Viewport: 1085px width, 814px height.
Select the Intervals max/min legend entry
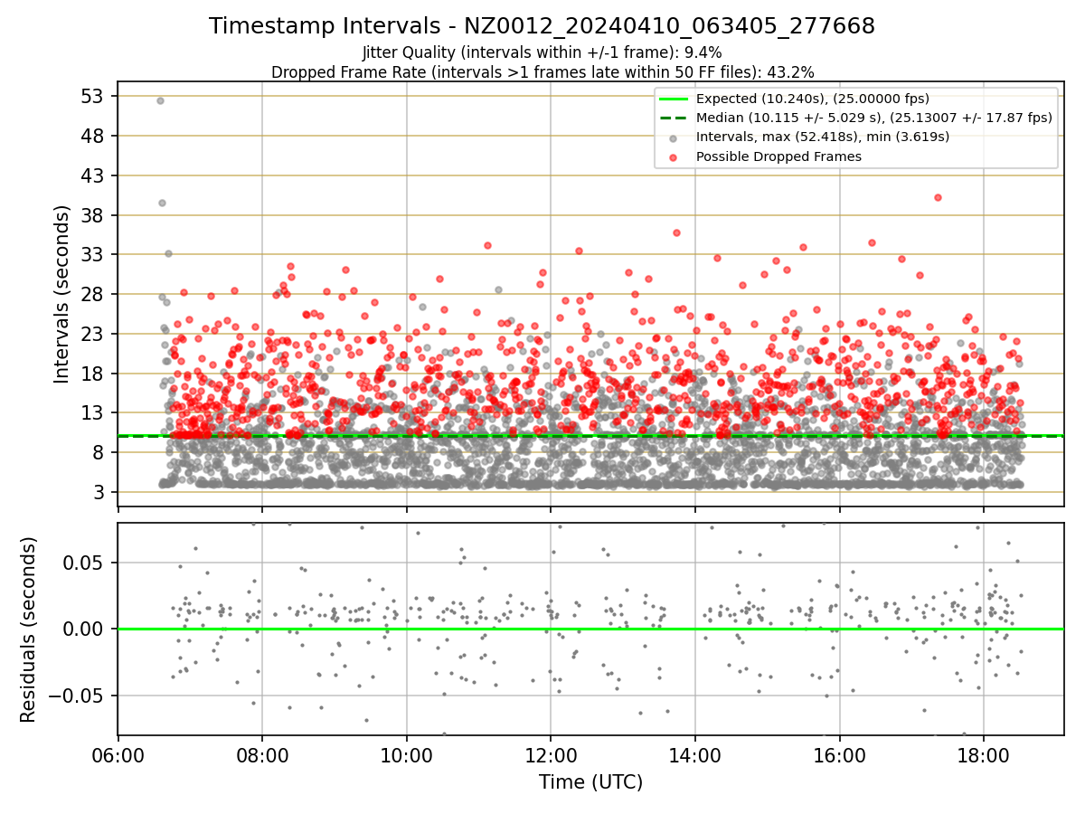tap(823, 137)
